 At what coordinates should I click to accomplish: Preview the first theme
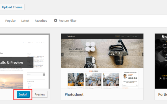pos(40,94)
